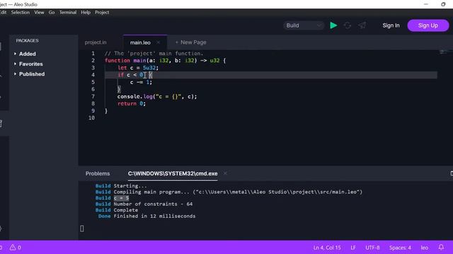
Task: Click the warning count icon in status bar
Action: 16,248
